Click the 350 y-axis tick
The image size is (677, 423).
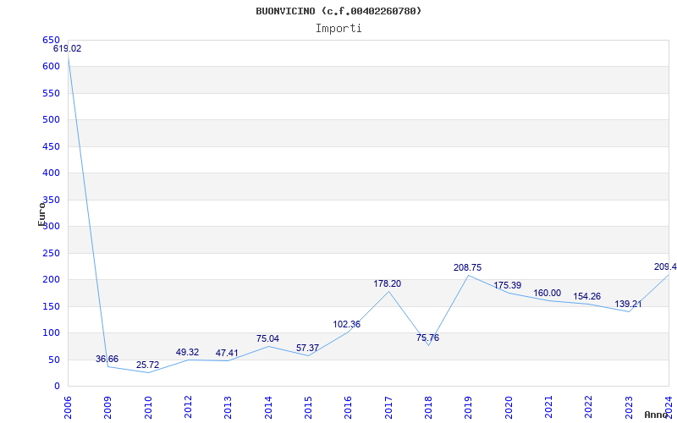(x=51, y=200)
